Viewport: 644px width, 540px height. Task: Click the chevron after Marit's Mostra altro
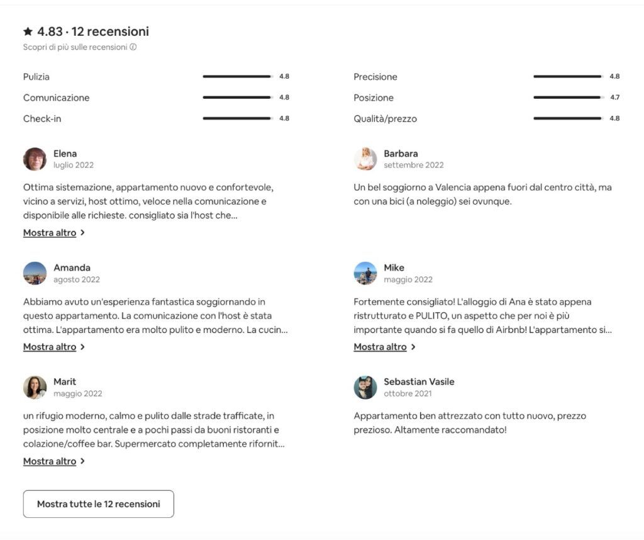[82, 461]
